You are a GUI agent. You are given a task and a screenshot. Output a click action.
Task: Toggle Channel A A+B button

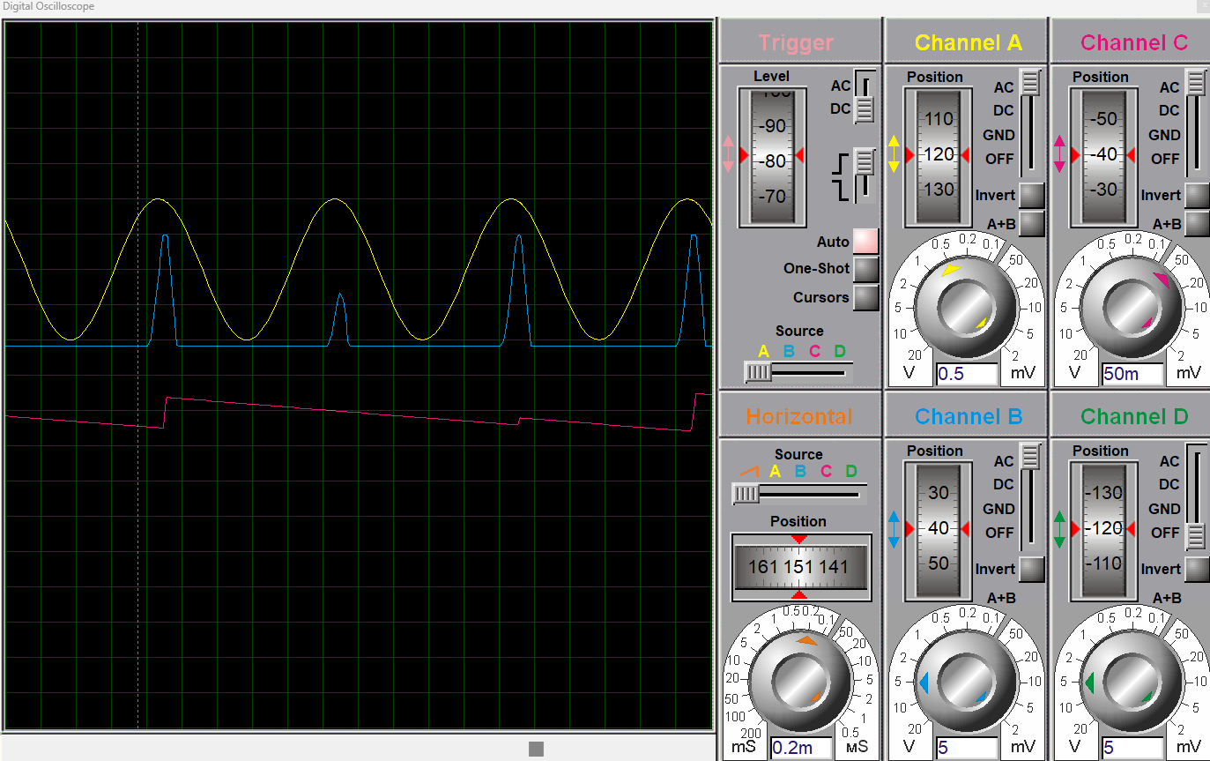[1032, 224]
